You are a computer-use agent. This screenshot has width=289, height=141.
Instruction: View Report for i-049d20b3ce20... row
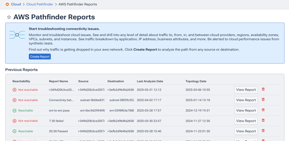[246, 90]
